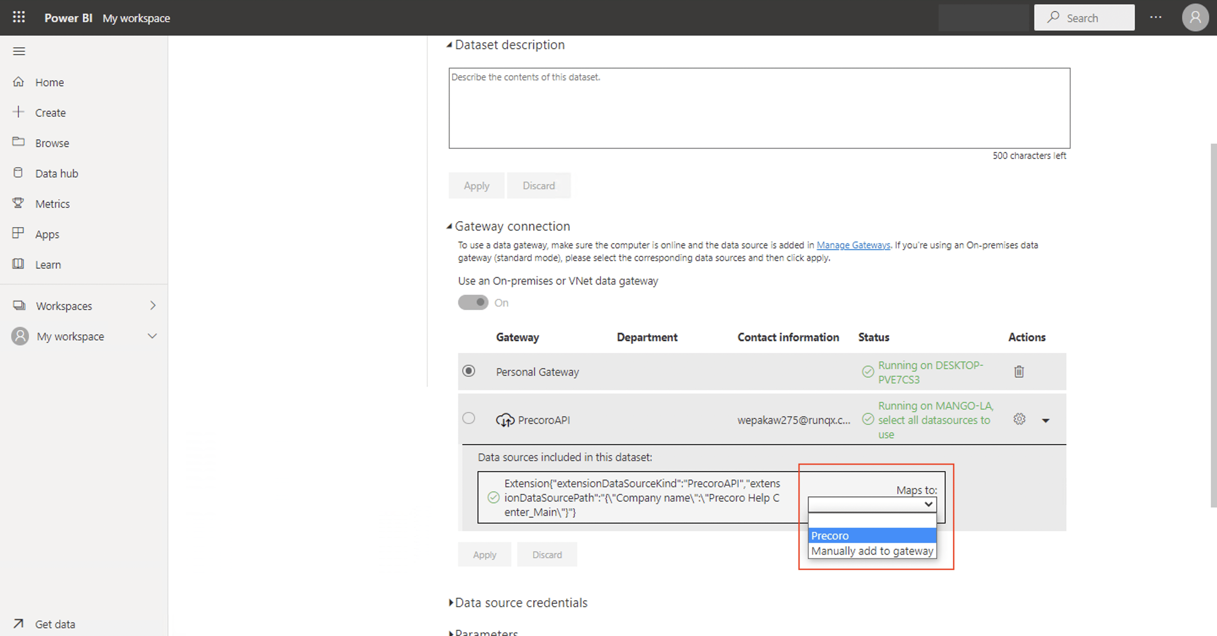Click the Extension data source path text
The image size is (1217, 636).
pos(642,497)
